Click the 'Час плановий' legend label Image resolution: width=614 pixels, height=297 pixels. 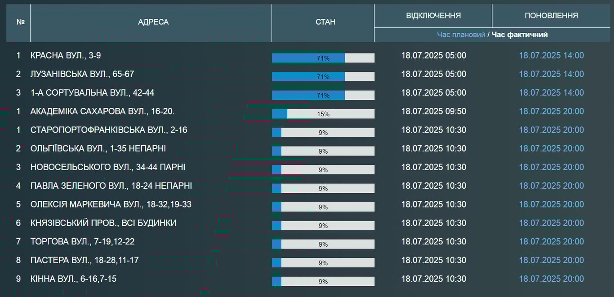click(461, 35)
